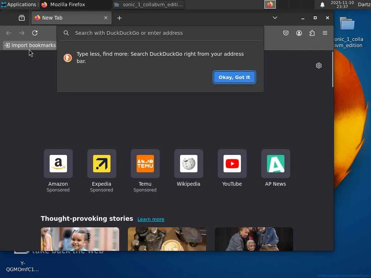Screen dimensions: 371x278
Task: Open the coffee latte story thumbnail
Action: pyautogui.click(x=167, y=239)
